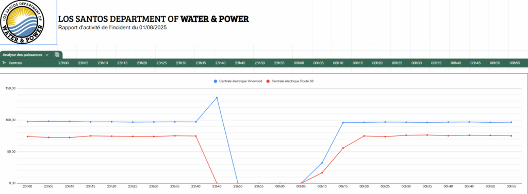
Task: Click the 50,00 chart y-axis label
Action: coord(11,152)
